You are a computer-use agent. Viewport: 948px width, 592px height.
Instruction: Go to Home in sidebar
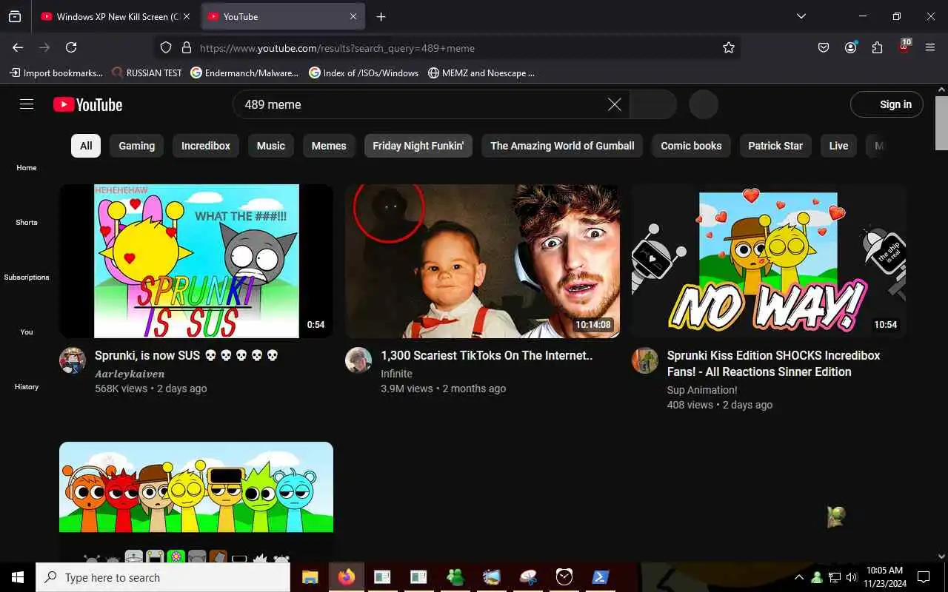click(x=27, y=168)
